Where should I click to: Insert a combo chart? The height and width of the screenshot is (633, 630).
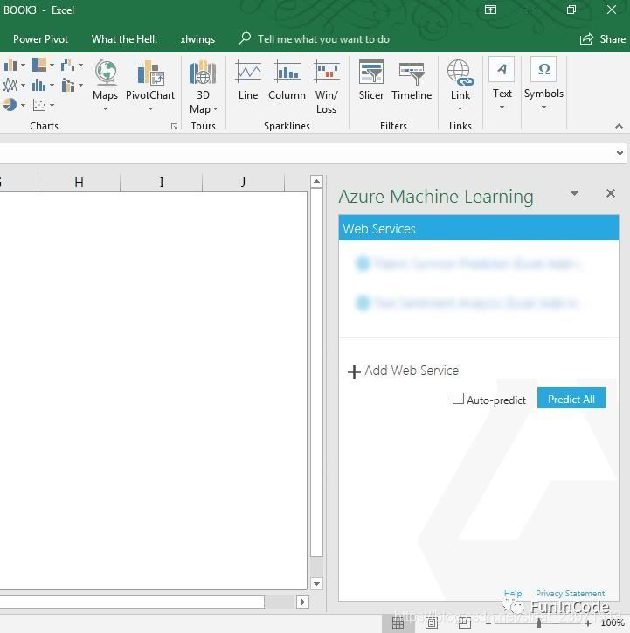pyautogui.click(x=72, y=85)
